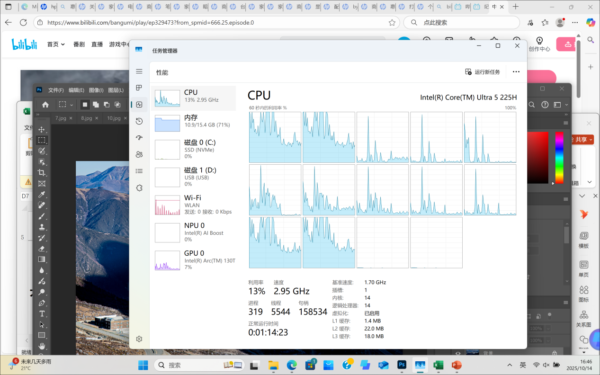Click the 运行新任务 button
This screenshot has height=375, width=600.
(x=483, y=72)
